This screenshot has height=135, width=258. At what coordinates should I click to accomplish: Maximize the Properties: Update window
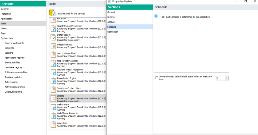[x=246, y=1]
